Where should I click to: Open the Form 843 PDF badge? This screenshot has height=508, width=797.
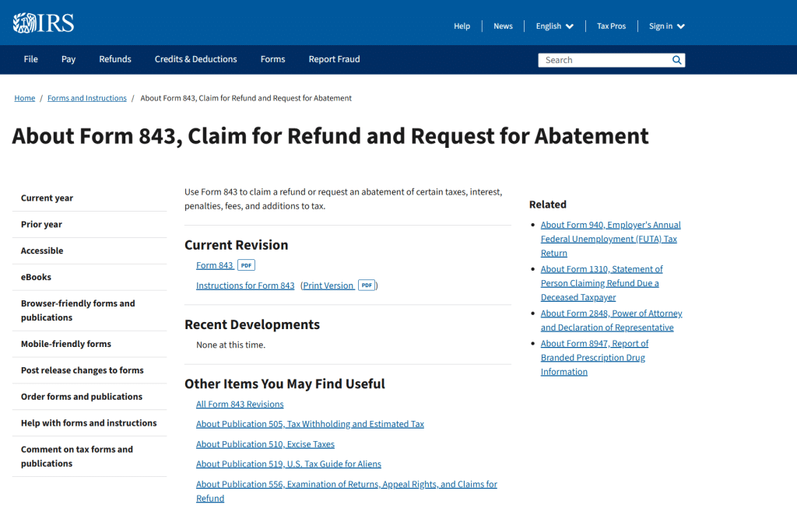tap(246, 265)
